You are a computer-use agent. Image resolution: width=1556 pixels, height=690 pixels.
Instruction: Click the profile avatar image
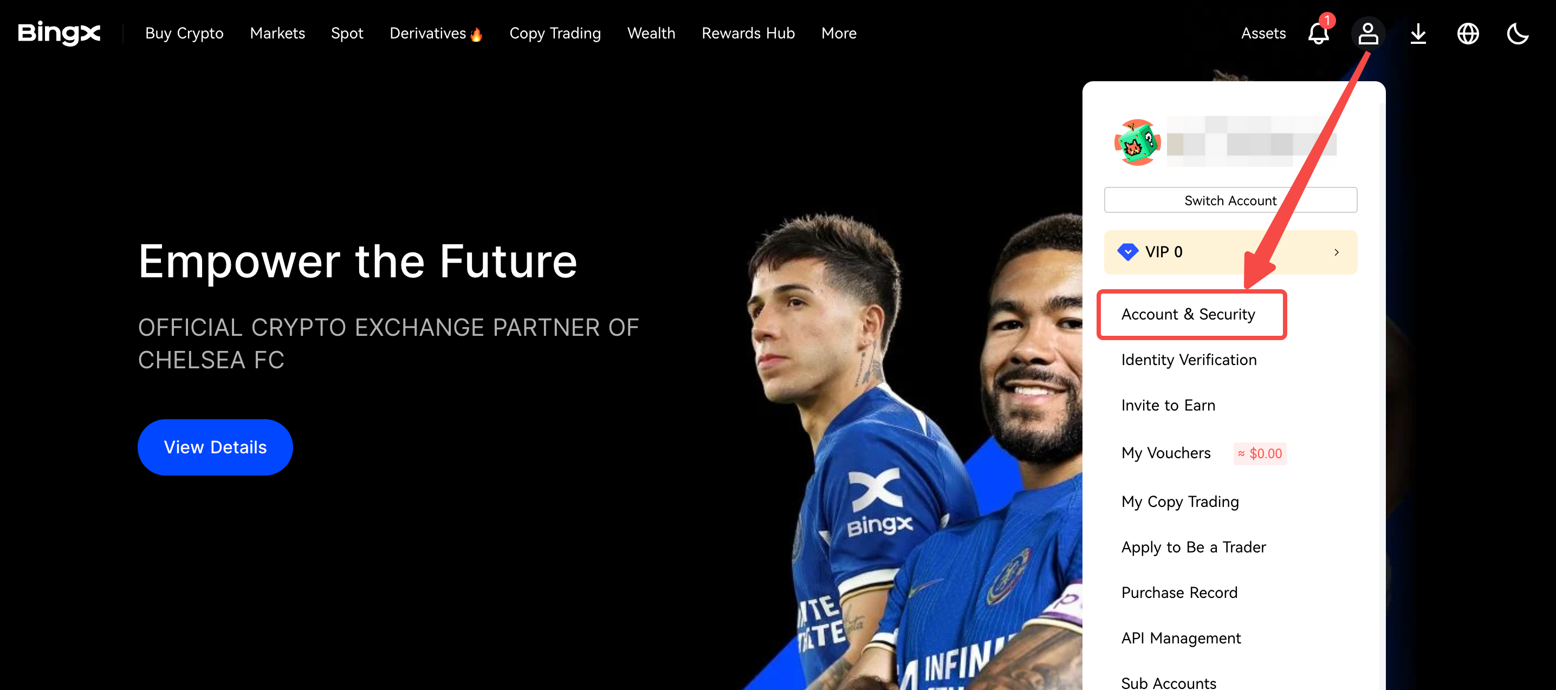coord(1137,142)
